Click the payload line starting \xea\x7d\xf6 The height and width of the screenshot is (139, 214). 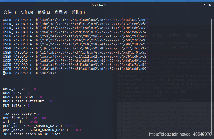75,57
